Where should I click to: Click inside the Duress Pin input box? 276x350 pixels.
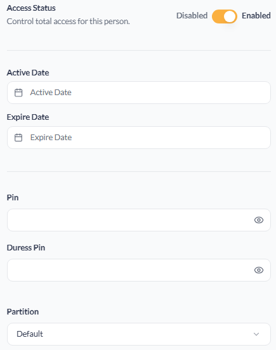(x=139, y=270)
